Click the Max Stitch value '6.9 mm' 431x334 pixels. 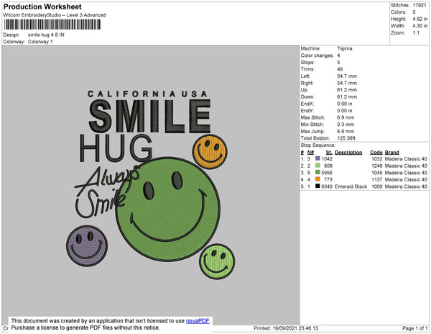346,117
